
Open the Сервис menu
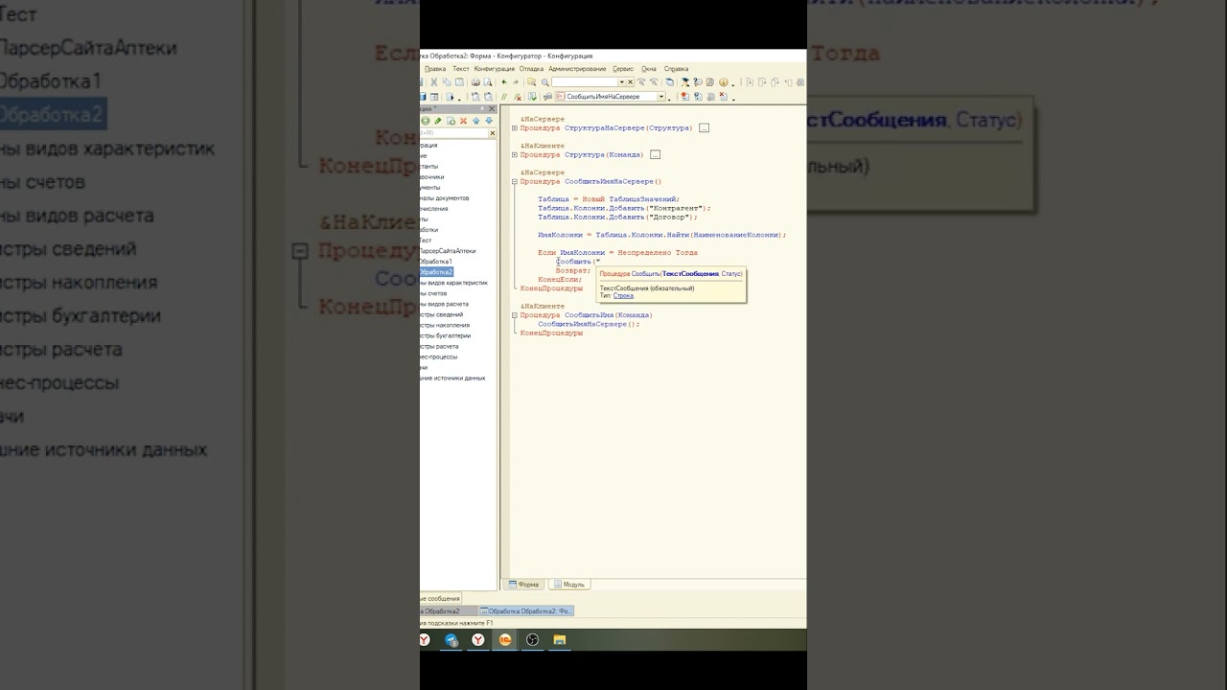pos(623,69)
